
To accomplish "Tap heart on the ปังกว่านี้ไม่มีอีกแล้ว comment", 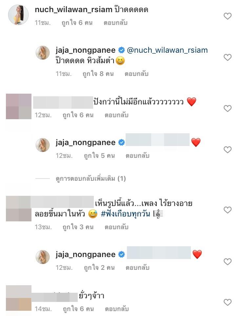I will (x=227, y=109).
